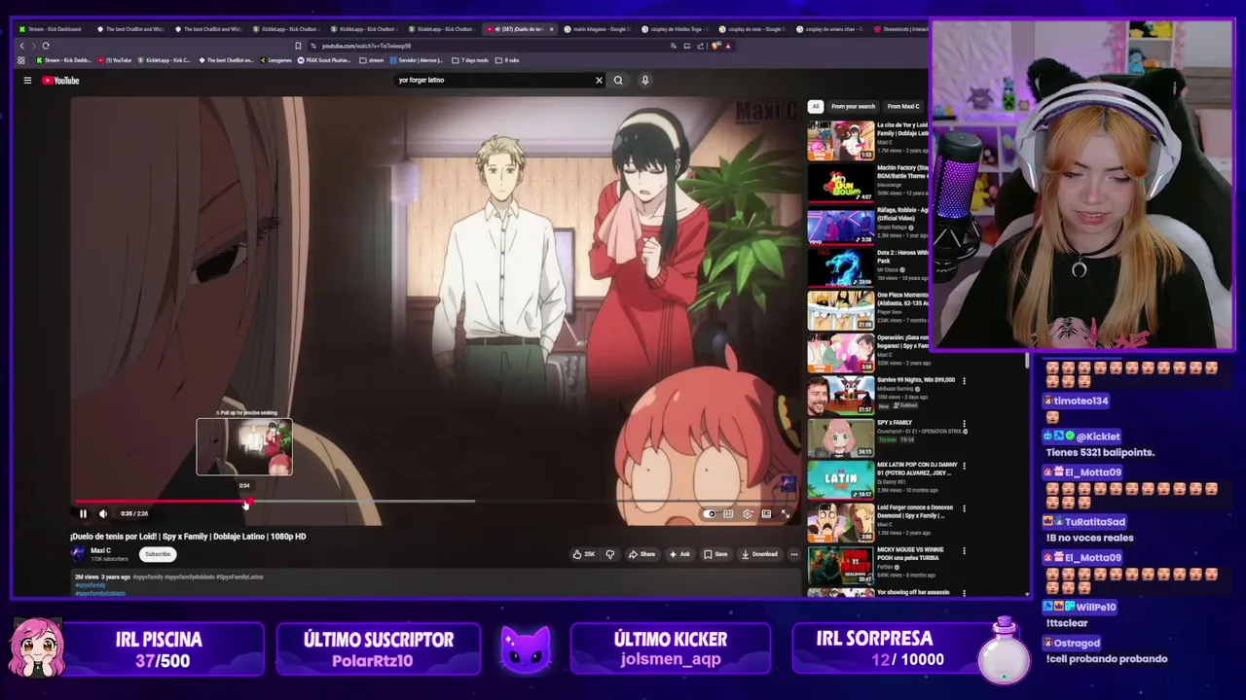Seek on the red video progress bar

click(x=161, y=502)
